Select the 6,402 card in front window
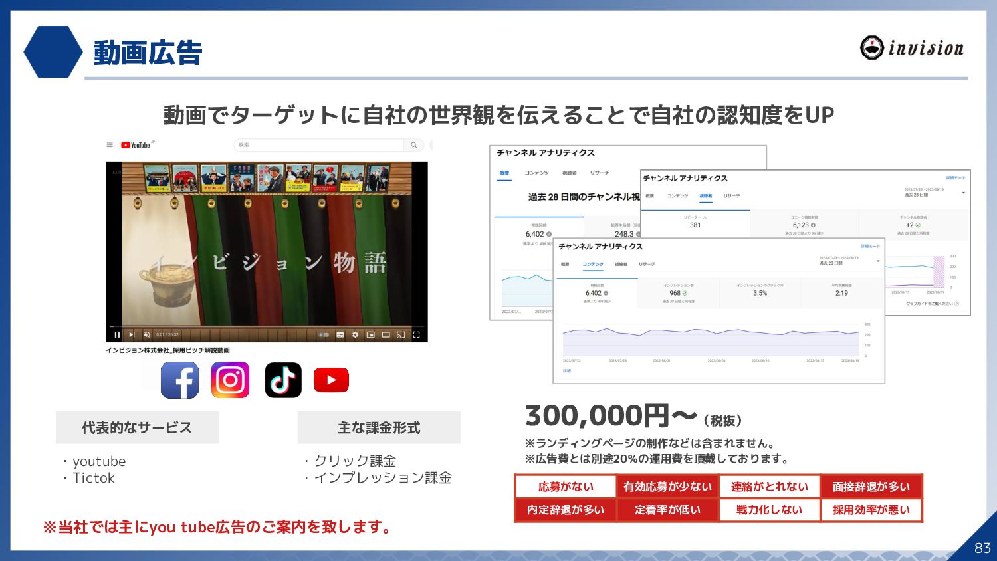Screen dimensions: 997x561 [596, 293]
